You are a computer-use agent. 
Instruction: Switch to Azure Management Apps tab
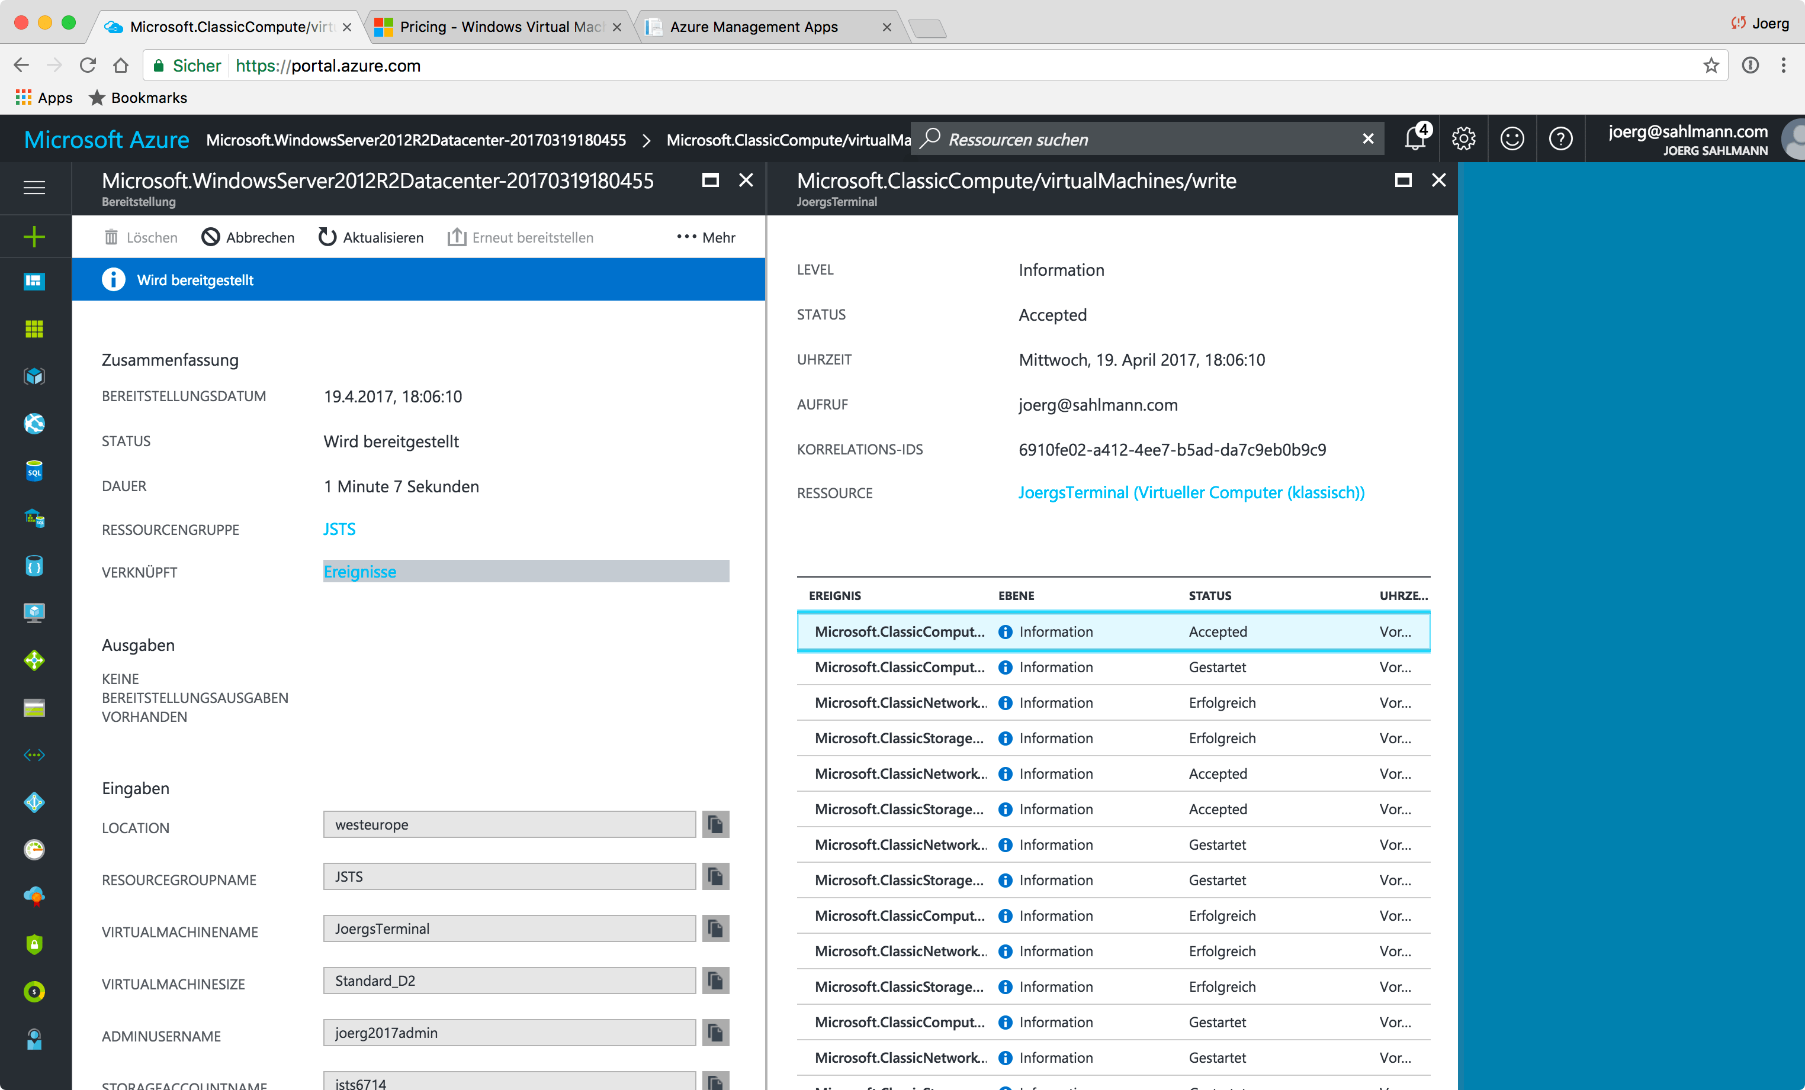click(769, 27)
